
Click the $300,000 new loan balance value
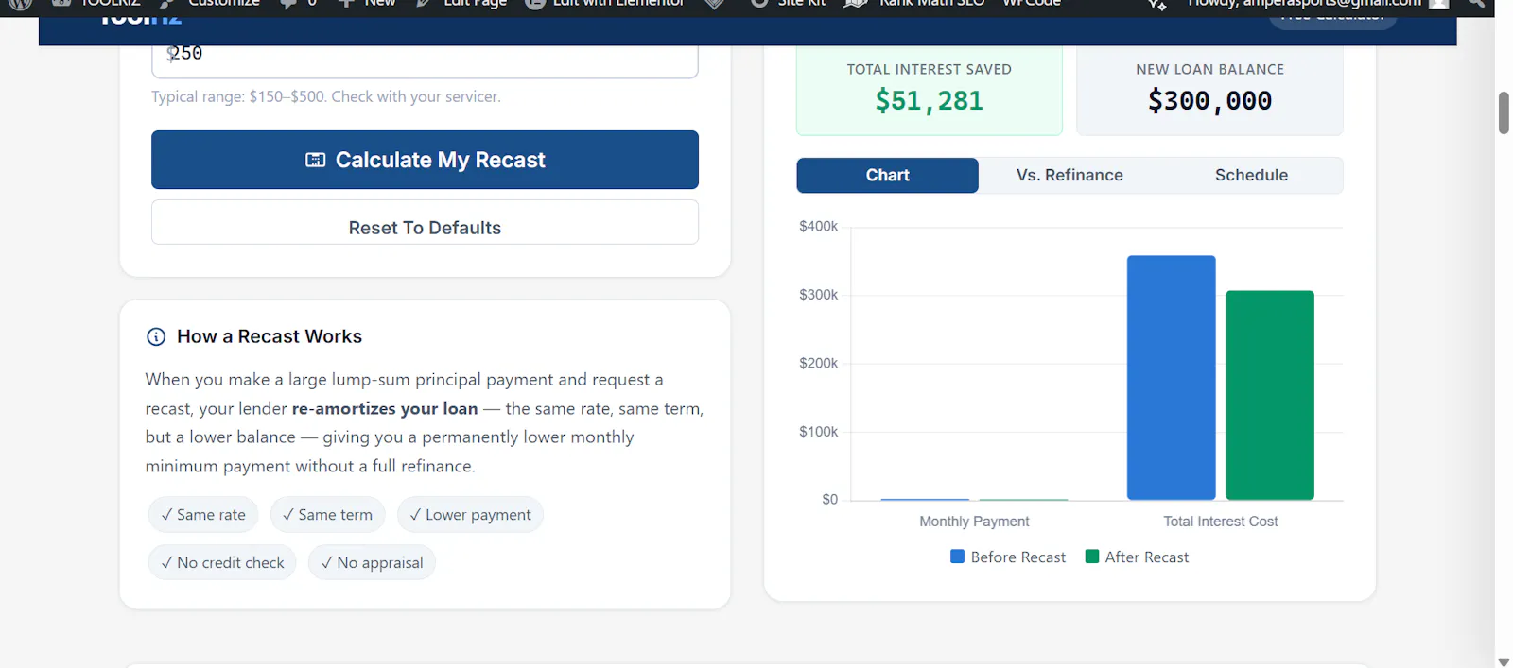point(1209,100)
